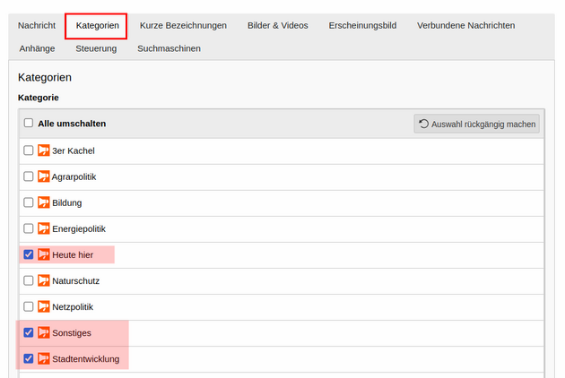Enable the Naturschutz checkbox
Viewport: 565px width, 378px height.
coord(29,280)
